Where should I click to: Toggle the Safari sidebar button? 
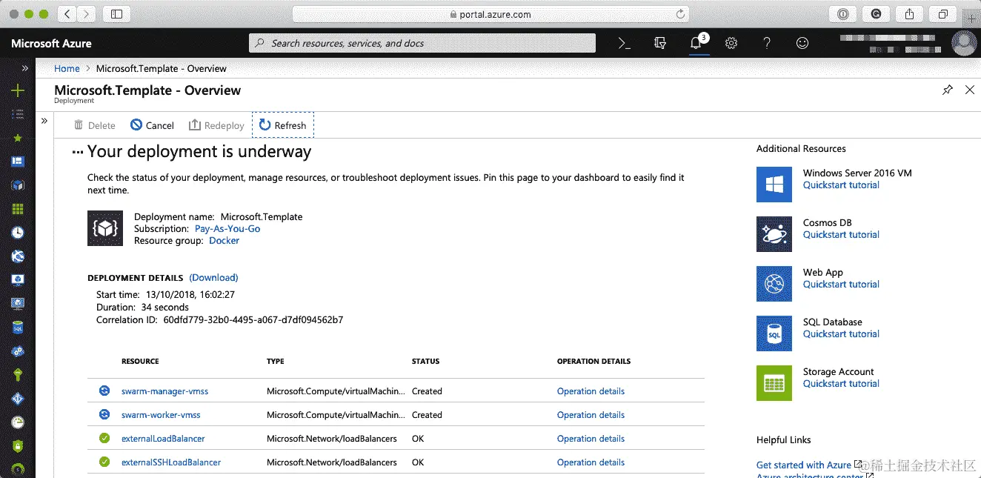[x=116, y=14]
